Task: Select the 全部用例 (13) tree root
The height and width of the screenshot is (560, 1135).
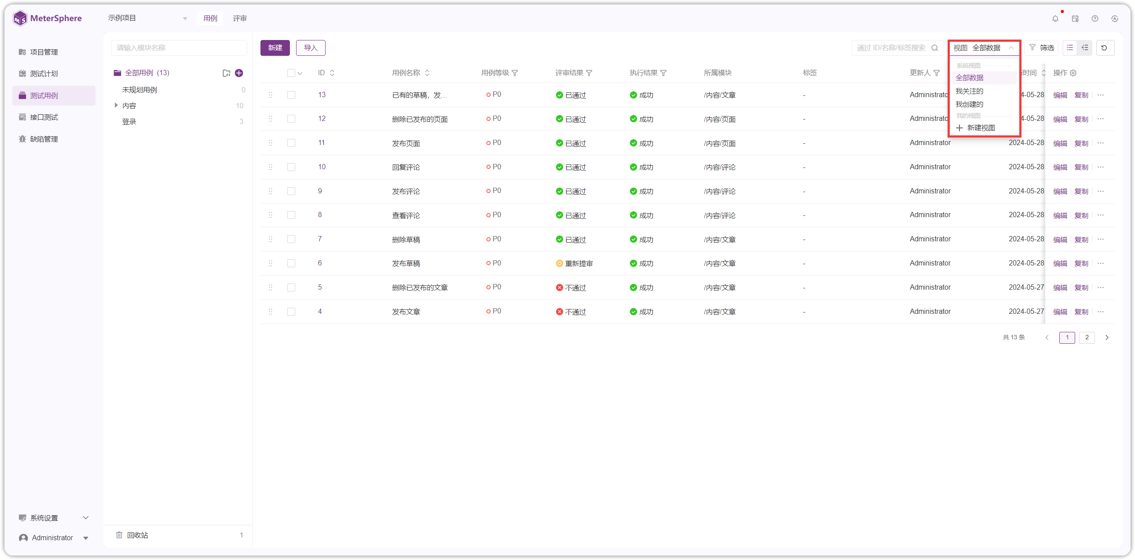Action: pyautogui.click(x=147, y=73)
